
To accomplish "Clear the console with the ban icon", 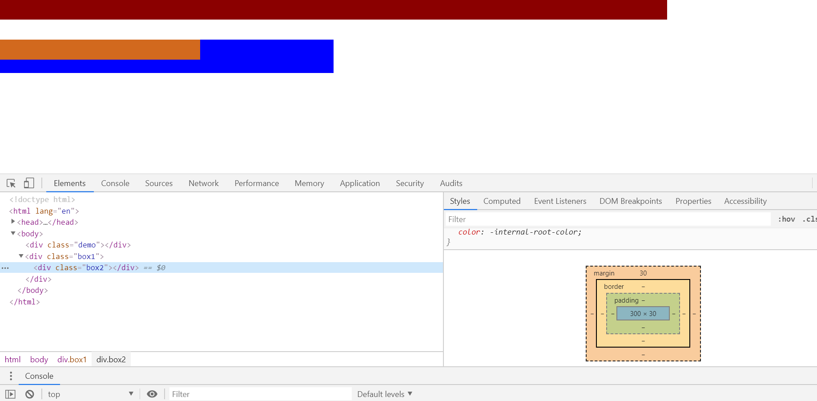I will (30, 394).
